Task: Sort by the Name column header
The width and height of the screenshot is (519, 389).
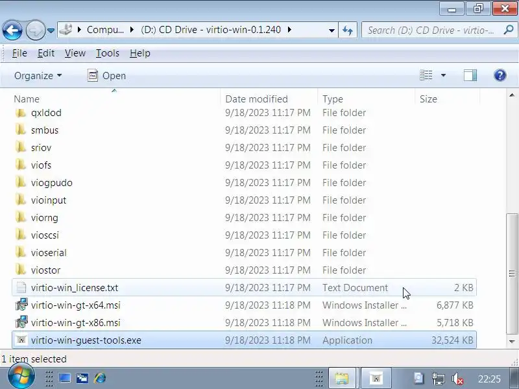Action: click(116, 99)
